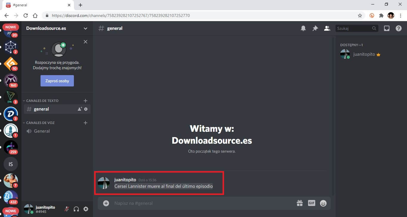Open the browser extensions puzzle icon
The height and width of the screenshot is (217, 407).
click(381, 15)
